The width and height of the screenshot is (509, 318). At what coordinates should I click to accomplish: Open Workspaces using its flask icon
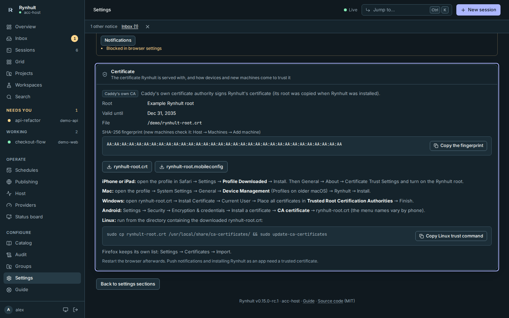tap(9, 85)
